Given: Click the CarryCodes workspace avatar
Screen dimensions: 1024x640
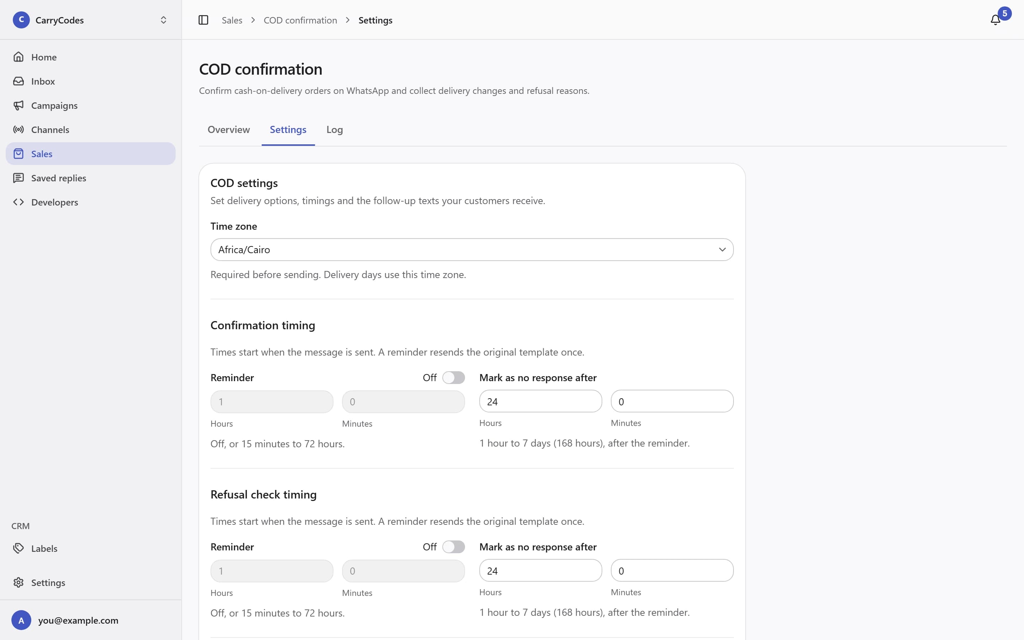Looking at the screenshot, I should (x=21, y=20).
